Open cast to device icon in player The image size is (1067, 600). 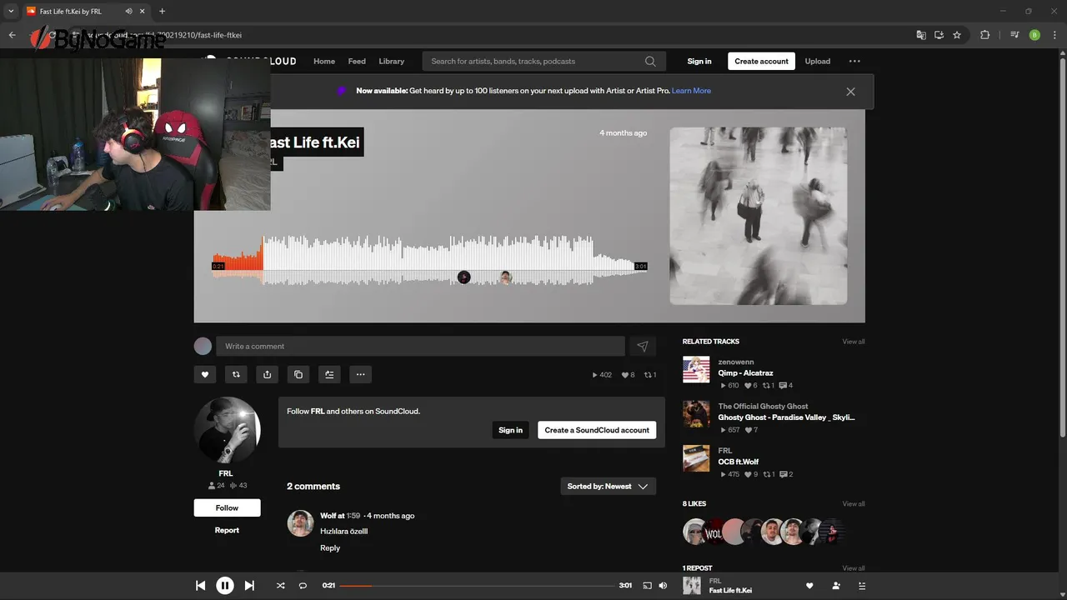coord(647,586)
